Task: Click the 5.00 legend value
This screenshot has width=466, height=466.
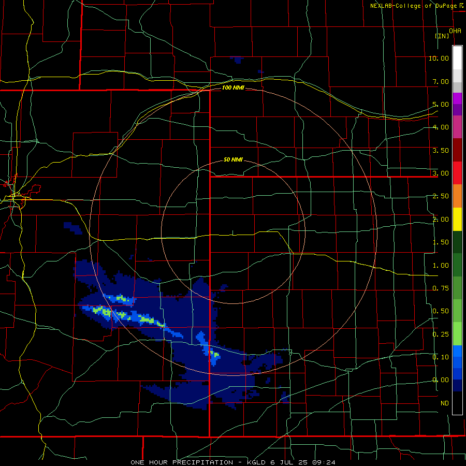Action: 441,104
